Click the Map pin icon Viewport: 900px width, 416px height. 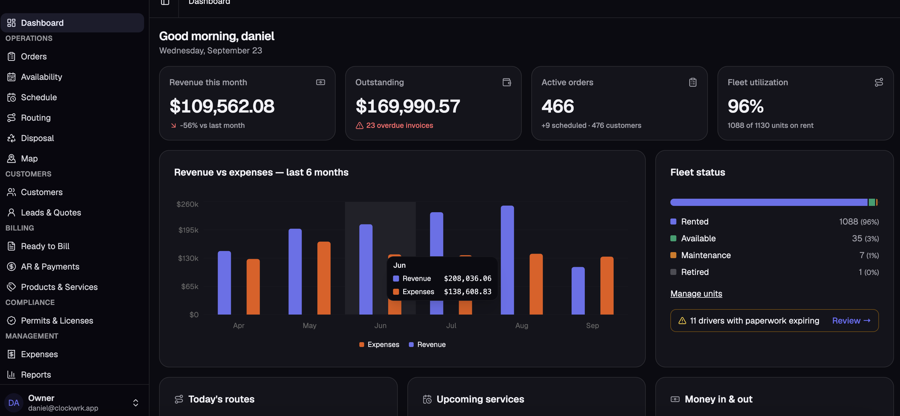tap(11, 158)
